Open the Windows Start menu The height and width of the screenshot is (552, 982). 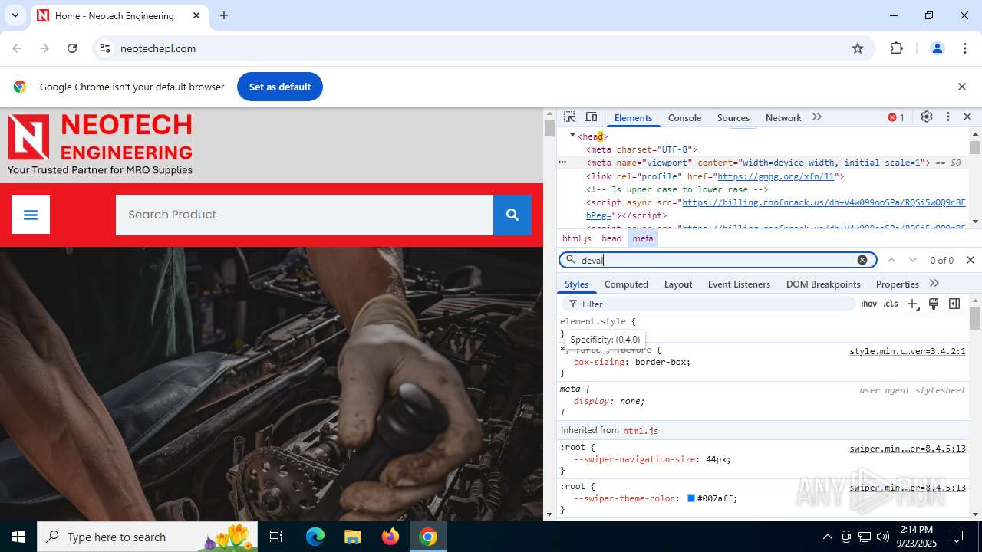18,537
